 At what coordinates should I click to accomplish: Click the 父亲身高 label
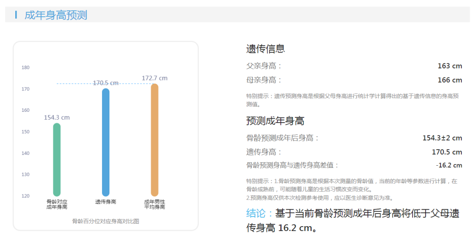264,66
